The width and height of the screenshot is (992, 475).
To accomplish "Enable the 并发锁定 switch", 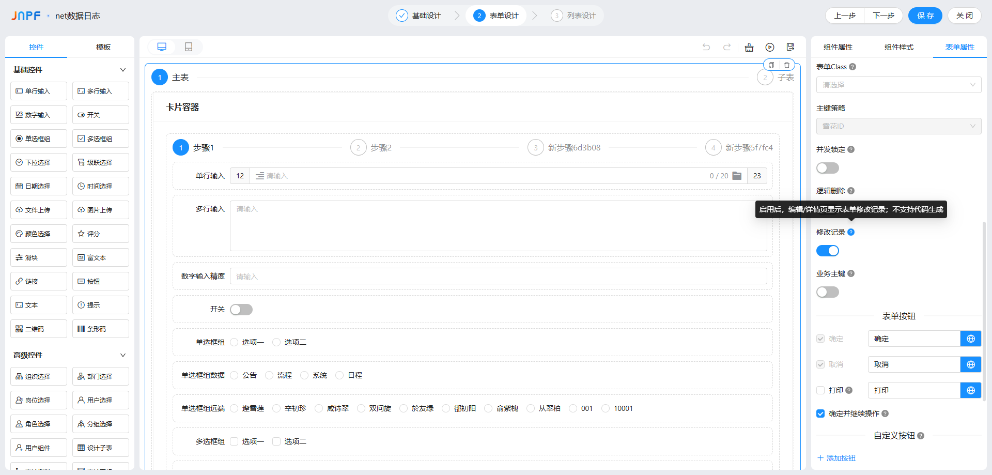I will [x=827, y=168].
